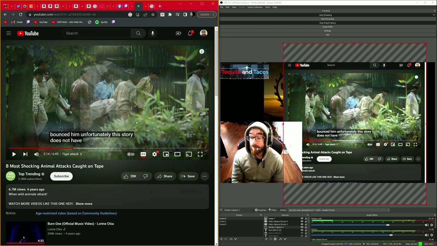The width and height of the screenshot is (437, 246).
Task: Toggle visibility of Window Capture 3 source
Action: (302, 227)
